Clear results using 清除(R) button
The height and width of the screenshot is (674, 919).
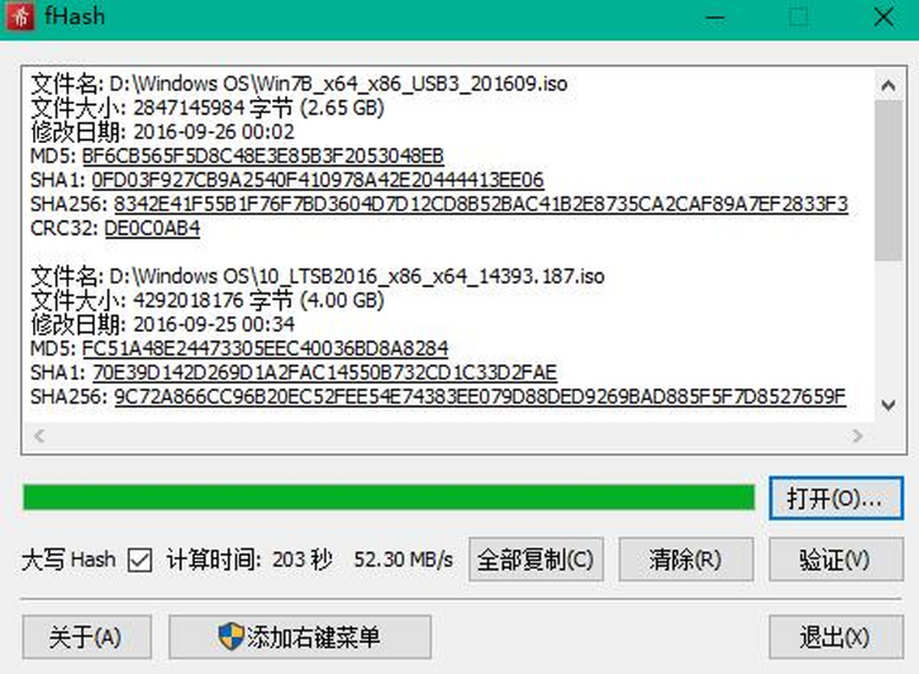685,559
